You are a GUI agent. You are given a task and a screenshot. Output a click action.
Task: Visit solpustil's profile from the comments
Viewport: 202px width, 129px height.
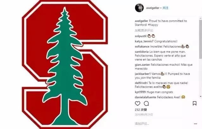(x=141, y=36)
